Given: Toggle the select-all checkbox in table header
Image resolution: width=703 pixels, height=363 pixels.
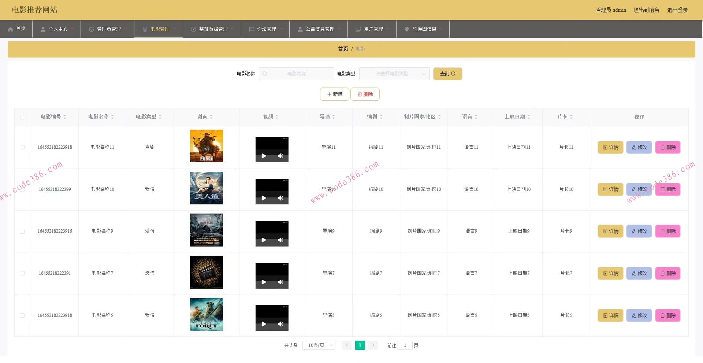Looking at the screenshot, I should point(23,117).
